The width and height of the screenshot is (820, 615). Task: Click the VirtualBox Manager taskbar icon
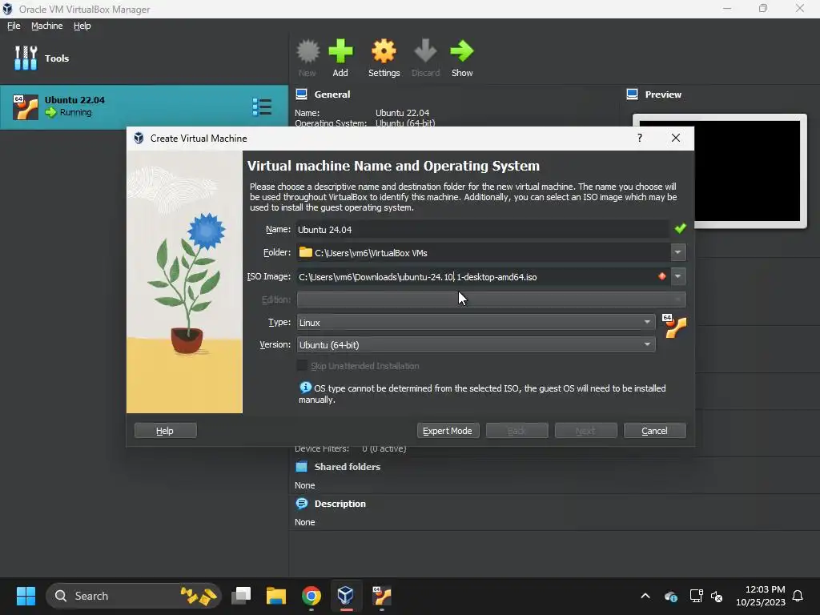[x=346, y=596]
